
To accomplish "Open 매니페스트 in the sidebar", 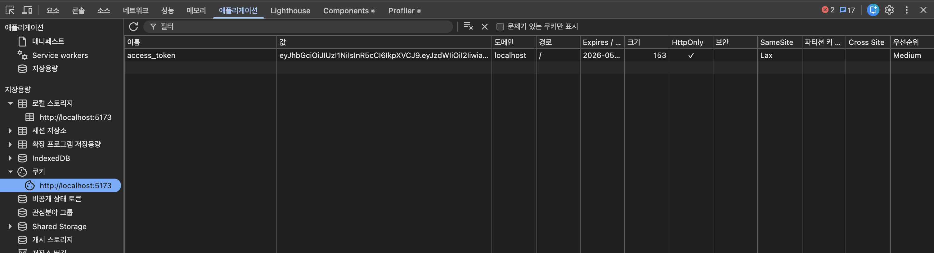I will [x=48, y=41].
